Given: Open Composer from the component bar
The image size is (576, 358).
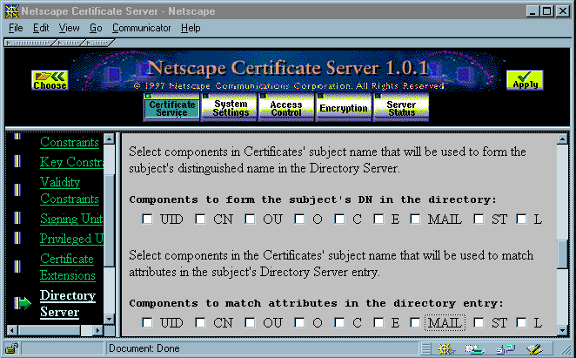Looking at the screenshot, I should tap(534, 348).
